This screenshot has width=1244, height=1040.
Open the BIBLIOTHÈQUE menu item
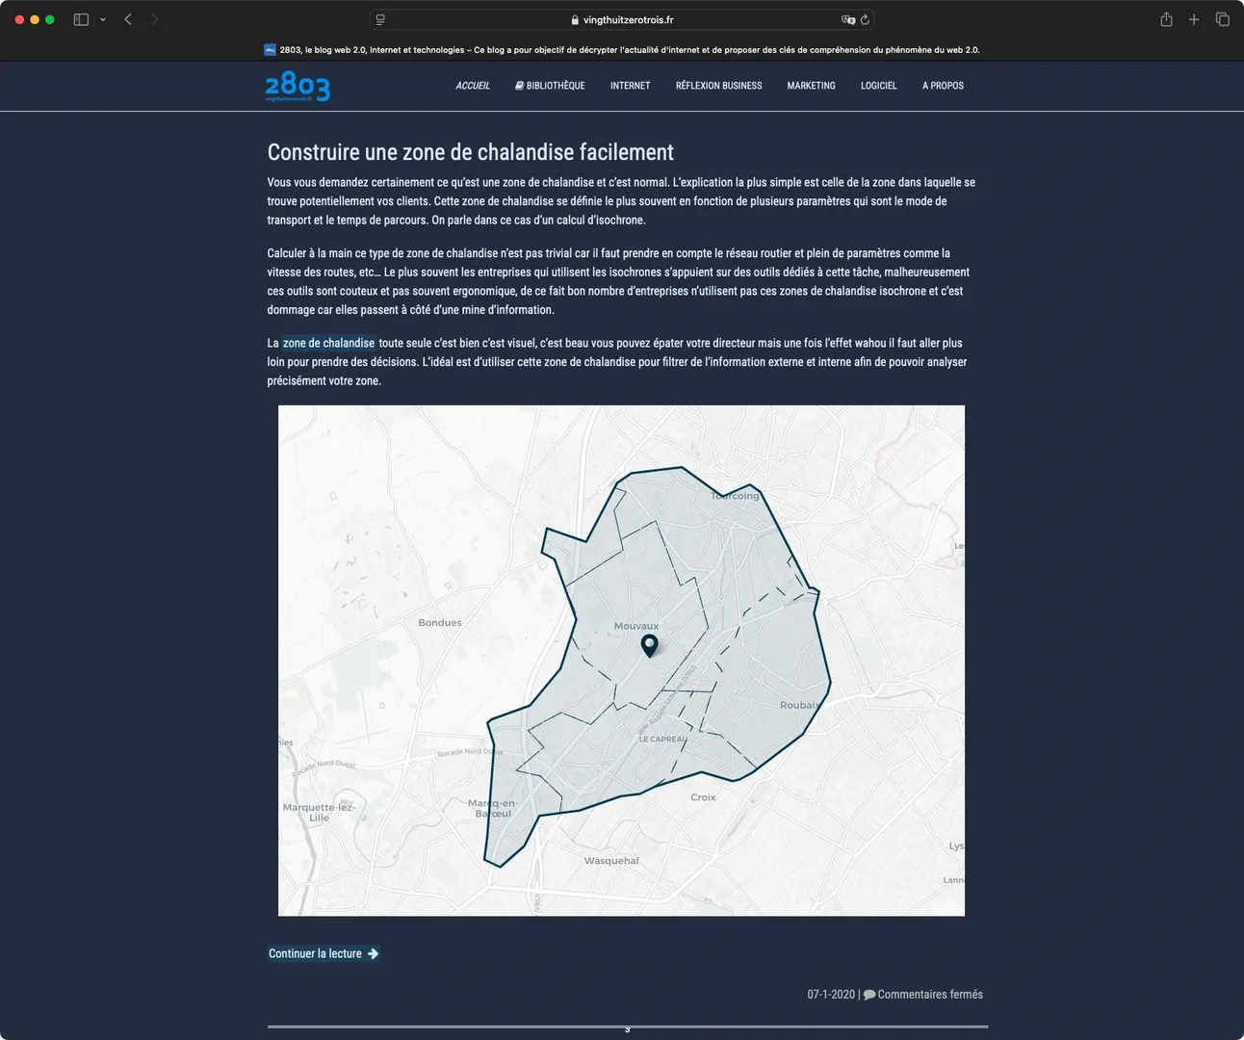coord(550,86)
